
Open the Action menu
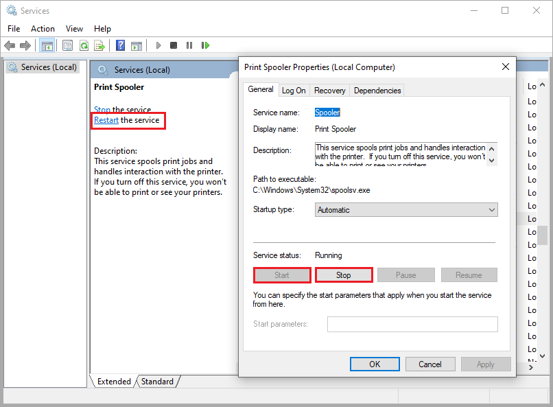[x=43, y=29]
